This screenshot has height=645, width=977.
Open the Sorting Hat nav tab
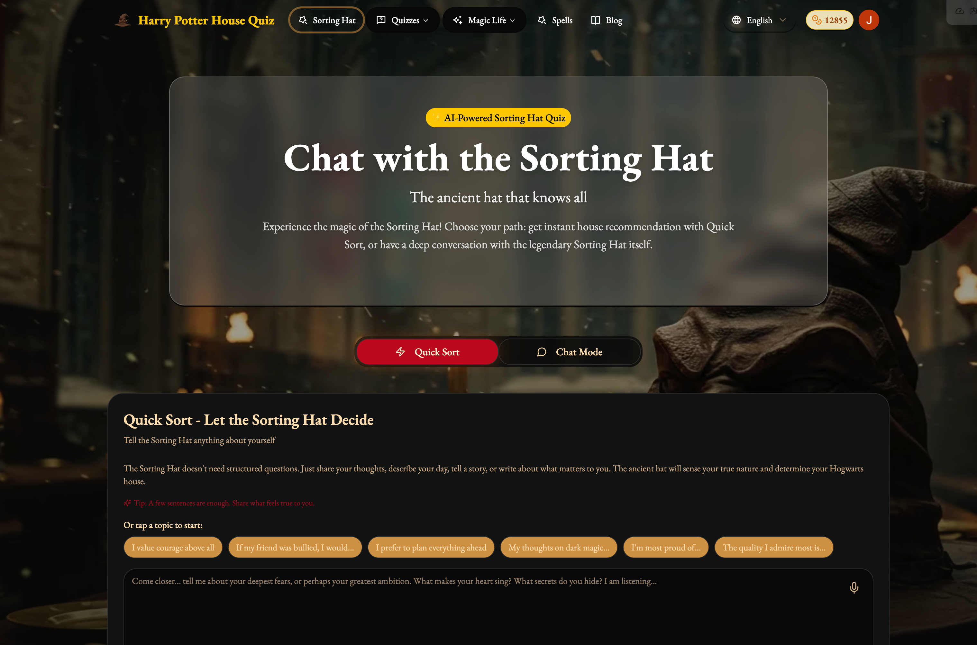pos(327,20)
